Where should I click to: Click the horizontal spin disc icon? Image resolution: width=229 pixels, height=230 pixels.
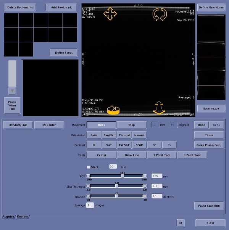[114, 110]
